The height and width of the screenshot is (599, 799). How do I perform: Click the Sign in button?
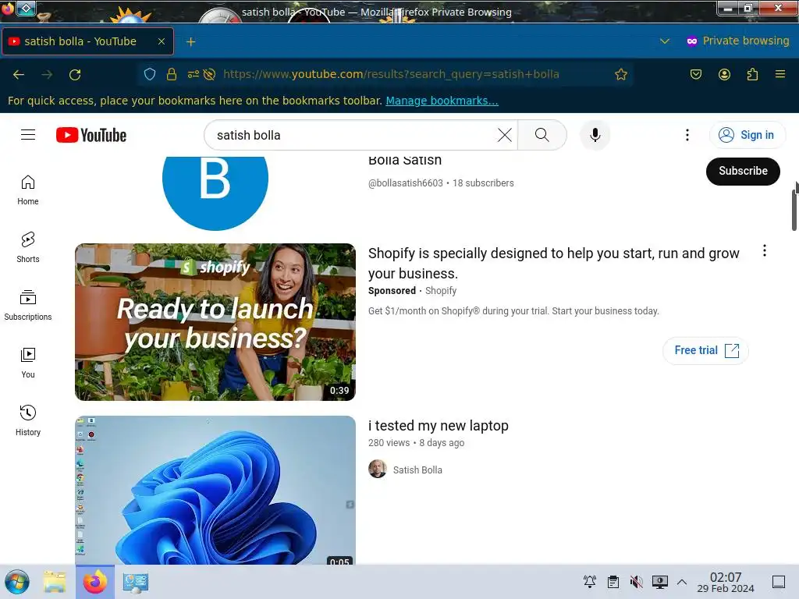tap(747, 135)
